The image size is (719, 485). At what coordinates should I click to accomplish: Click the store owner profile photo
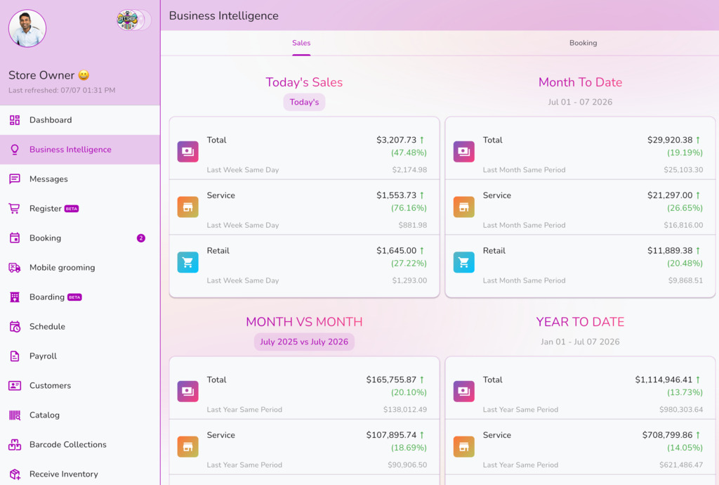[27, 28]
